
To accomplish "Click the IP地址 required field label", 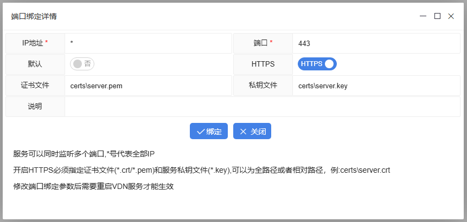I will tap(35, 43).
